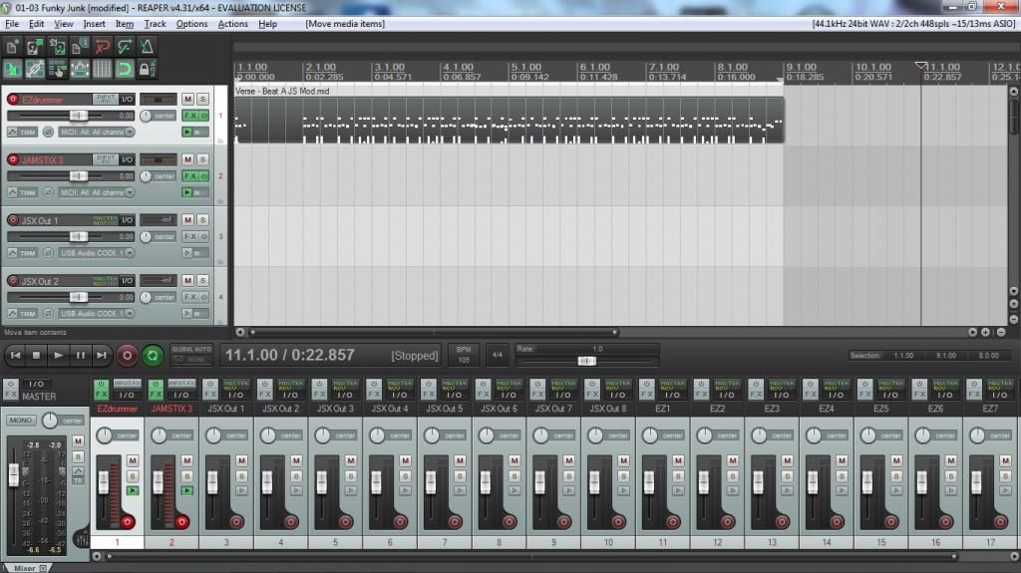Stop playback with the transport Stop button

37,355
